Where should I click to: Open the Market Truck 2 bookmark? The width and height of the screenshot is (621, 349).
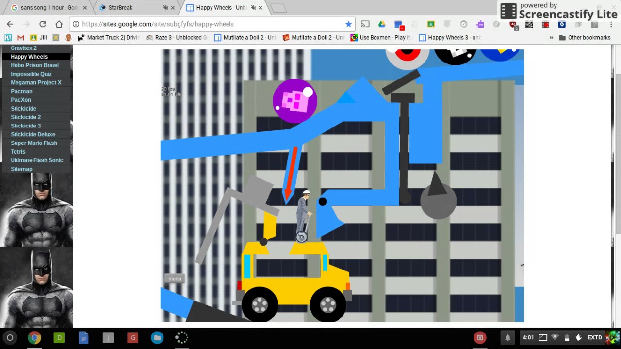(x=108, y=37)
